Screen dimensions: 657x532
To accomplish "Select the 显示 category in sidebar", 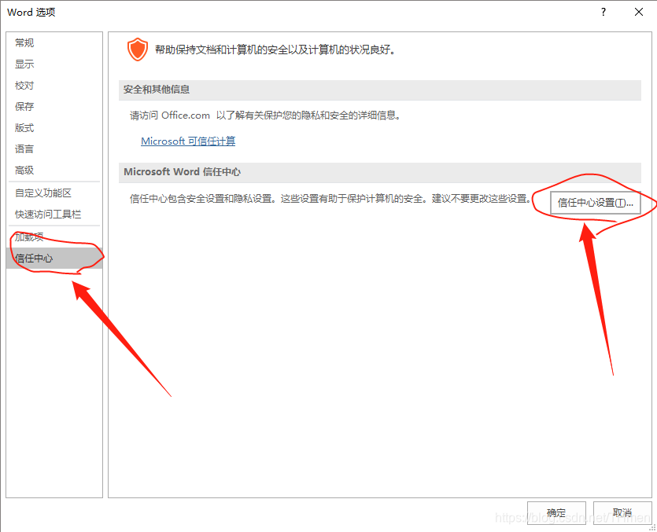I will point(54,64).
